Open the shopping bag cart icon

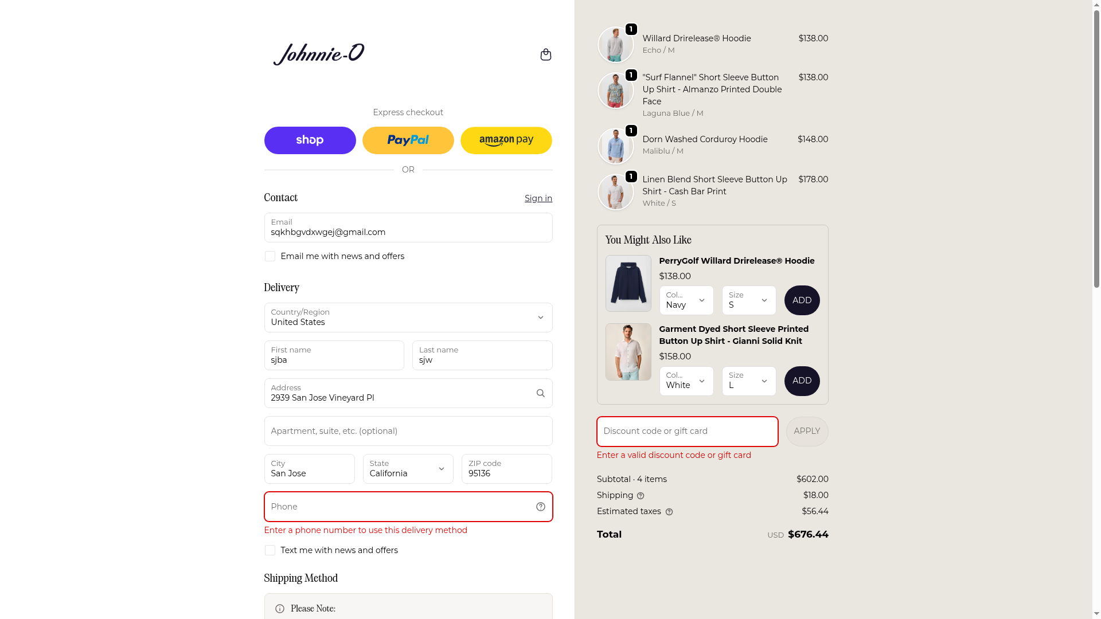545,54
